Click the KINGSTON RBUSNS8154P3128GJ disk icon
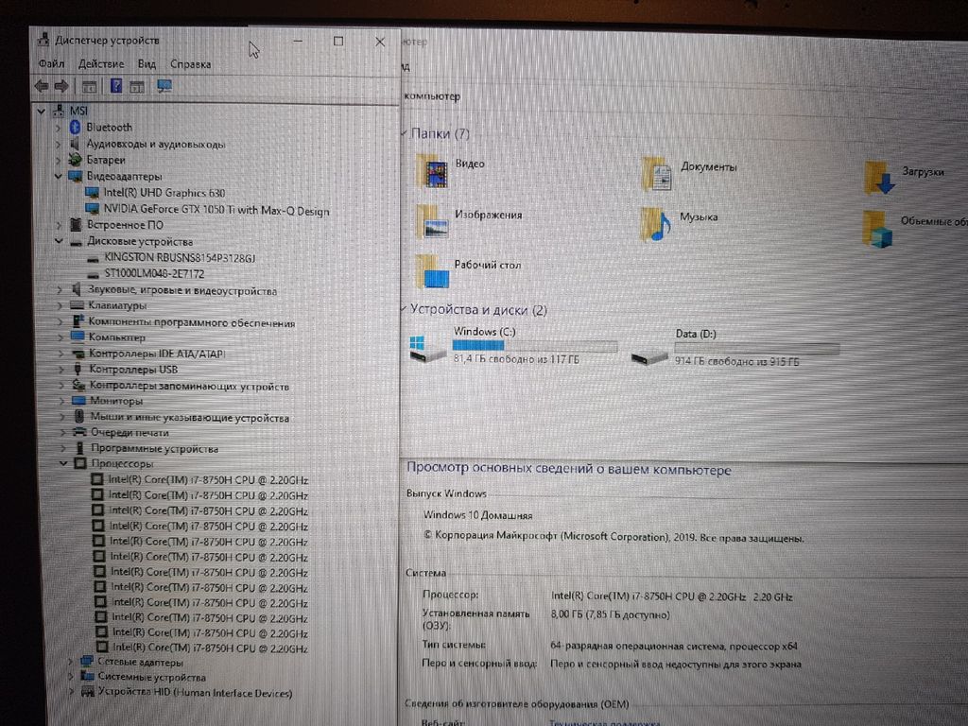 94,259
